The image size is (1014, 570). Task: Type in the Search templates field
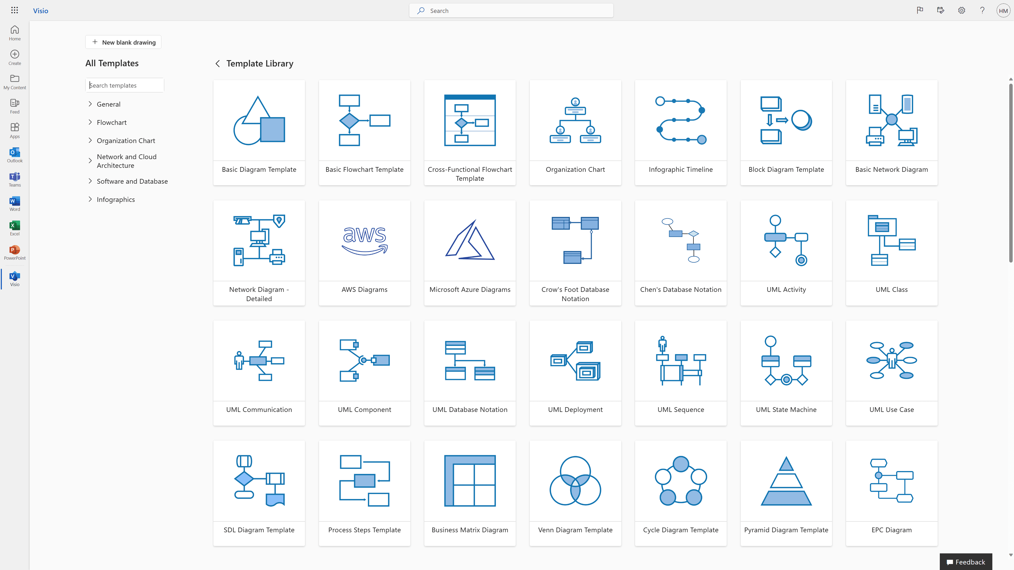124,85
